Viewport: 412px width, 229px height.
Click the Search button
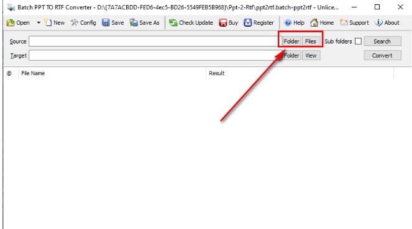click(x=382, y=41)
